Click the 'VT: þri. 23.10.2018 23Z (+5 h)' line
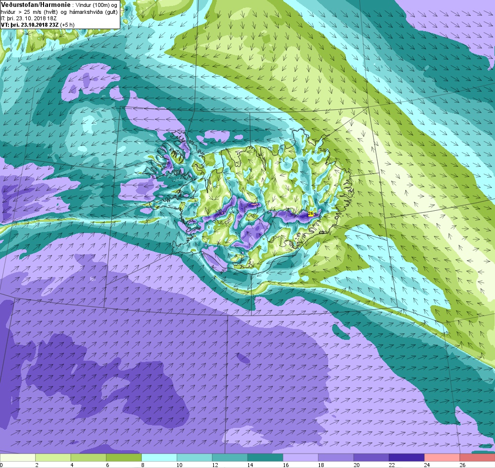The height and width of the screenshot is (468, 495). point(38,25)
